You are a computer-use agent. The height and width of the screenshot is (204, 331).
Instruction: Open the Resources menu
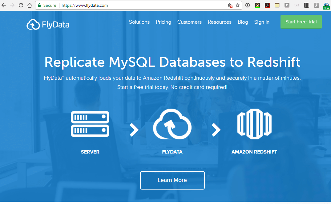220,22
